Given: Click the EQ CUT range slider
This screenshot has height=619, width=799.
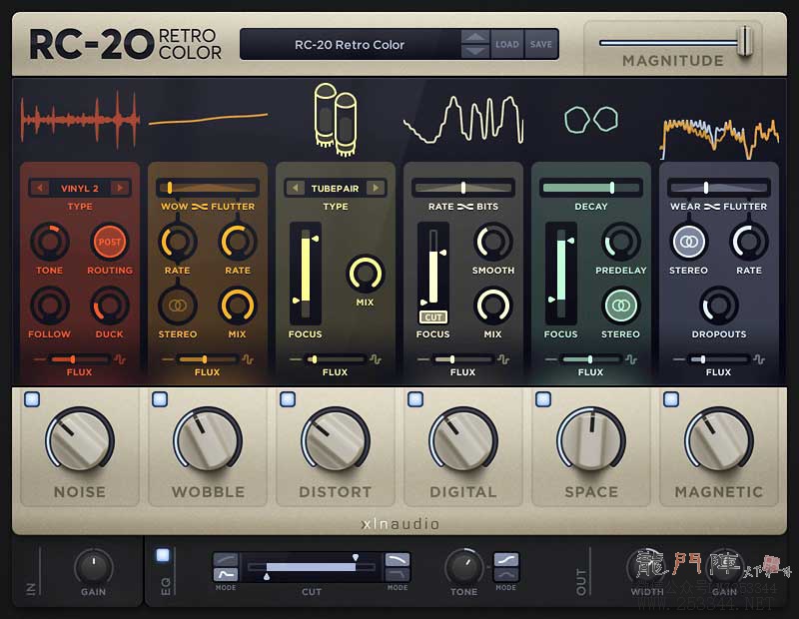Looking at the screenshot, I should pyautogui.click(x=311, y=566).
